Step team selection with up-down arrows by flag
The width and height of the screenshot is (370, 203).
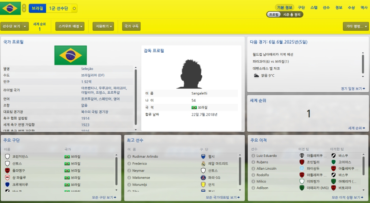pyautogui.click(x=24, y=8)
